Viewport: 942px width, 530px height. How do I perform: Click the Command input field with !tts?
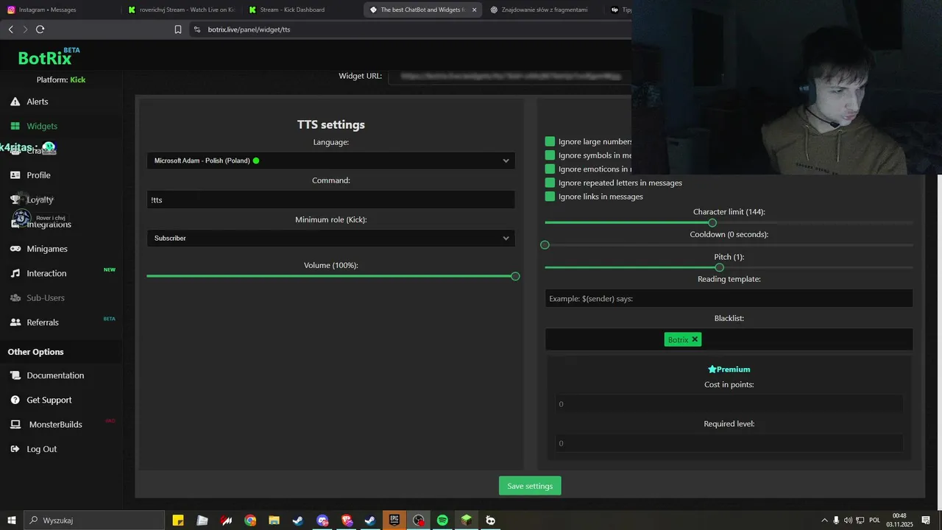click(x=331, y=199)
